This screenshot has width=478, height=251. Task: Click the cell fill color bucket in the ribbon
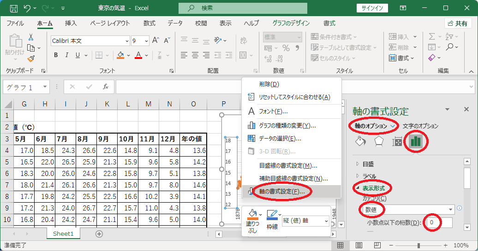tap(120, 55)
